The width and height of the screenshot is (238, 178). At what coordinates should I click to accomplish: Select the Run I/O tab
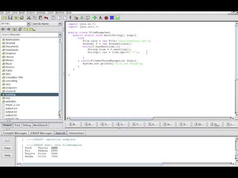[60, 133]
